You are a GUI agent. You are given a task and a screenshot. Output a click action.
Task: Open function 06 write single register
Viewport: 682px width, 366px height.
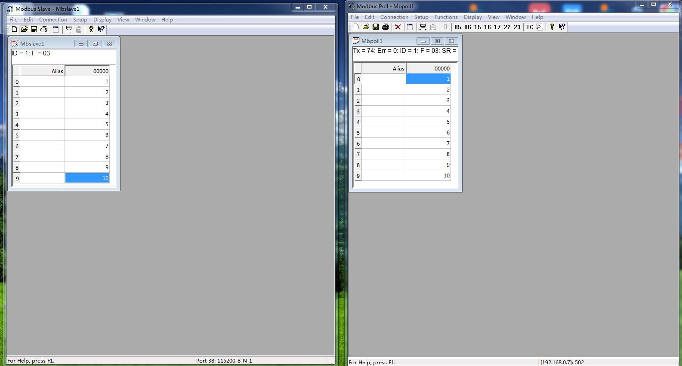(468, 27)
